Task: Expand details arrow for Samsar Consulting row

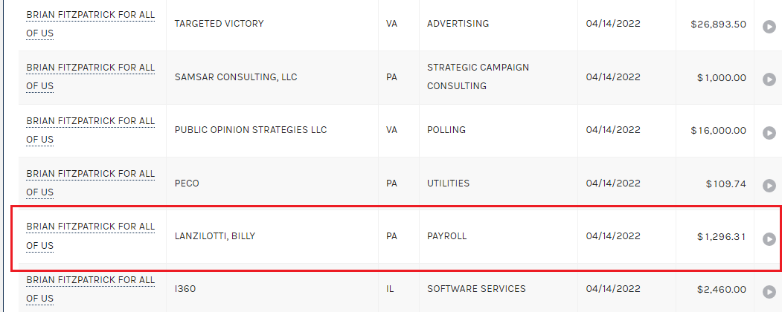Action: [769, 79]
